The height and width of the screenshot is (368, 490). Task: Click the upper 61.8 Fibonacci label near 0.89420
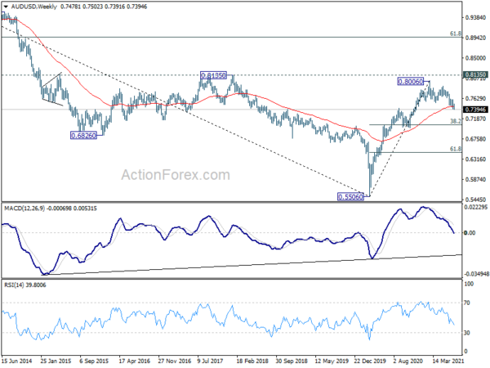click(x=456, y=34)
